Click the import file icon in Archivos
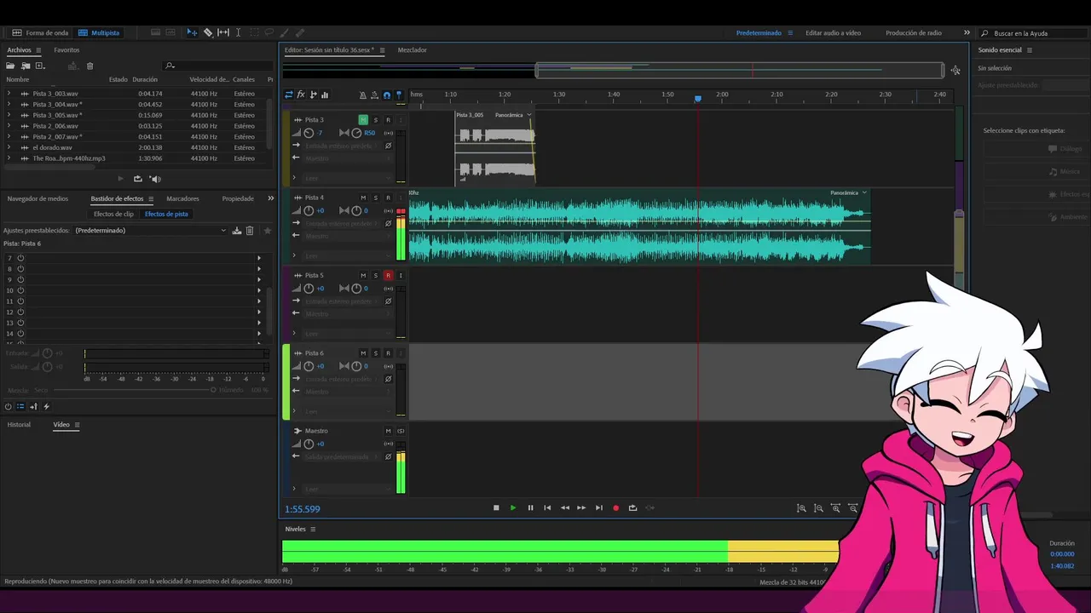 [26, 66]
